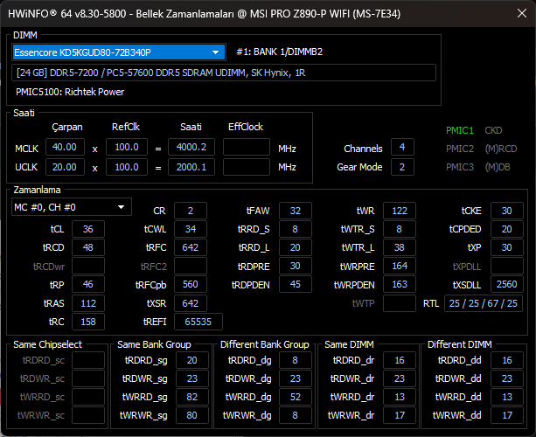Select the tCL value field
This screenshot has width=536, height=437.
coord(87,229)
